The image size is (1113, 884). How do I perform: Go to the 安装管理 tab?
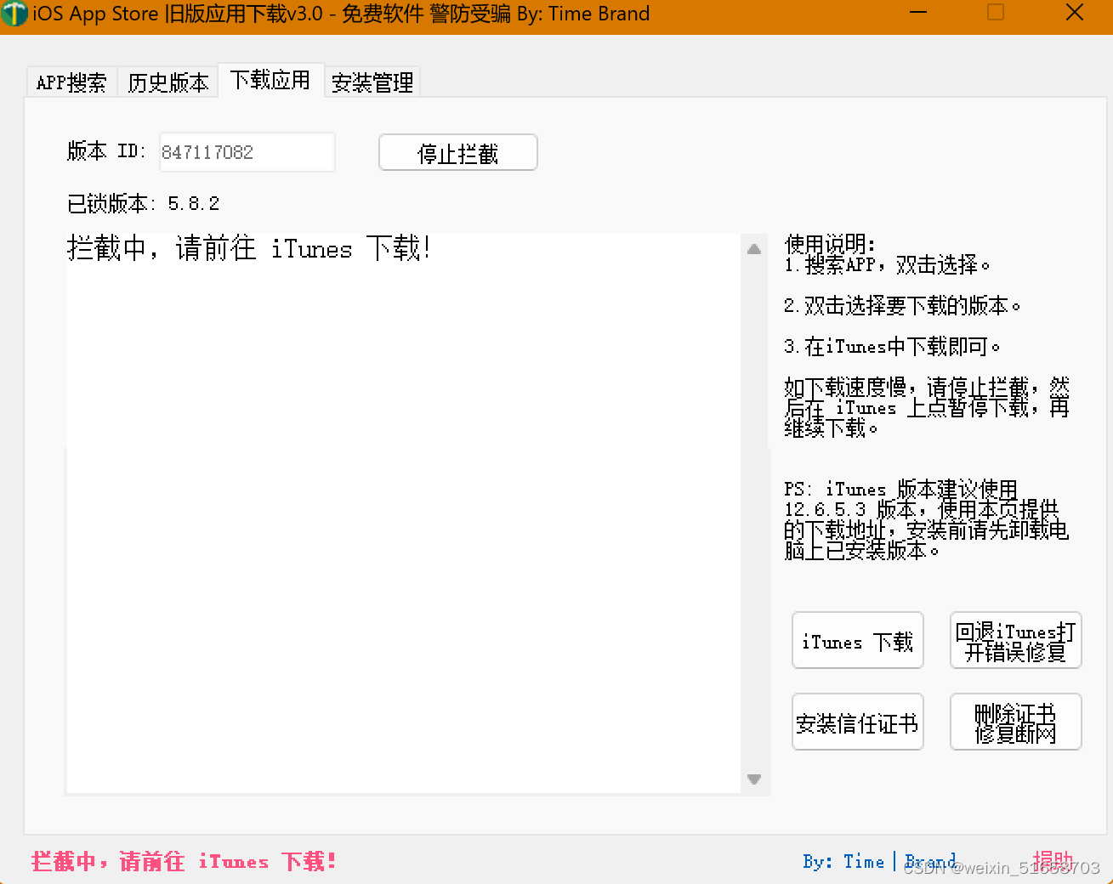[372, 82]
